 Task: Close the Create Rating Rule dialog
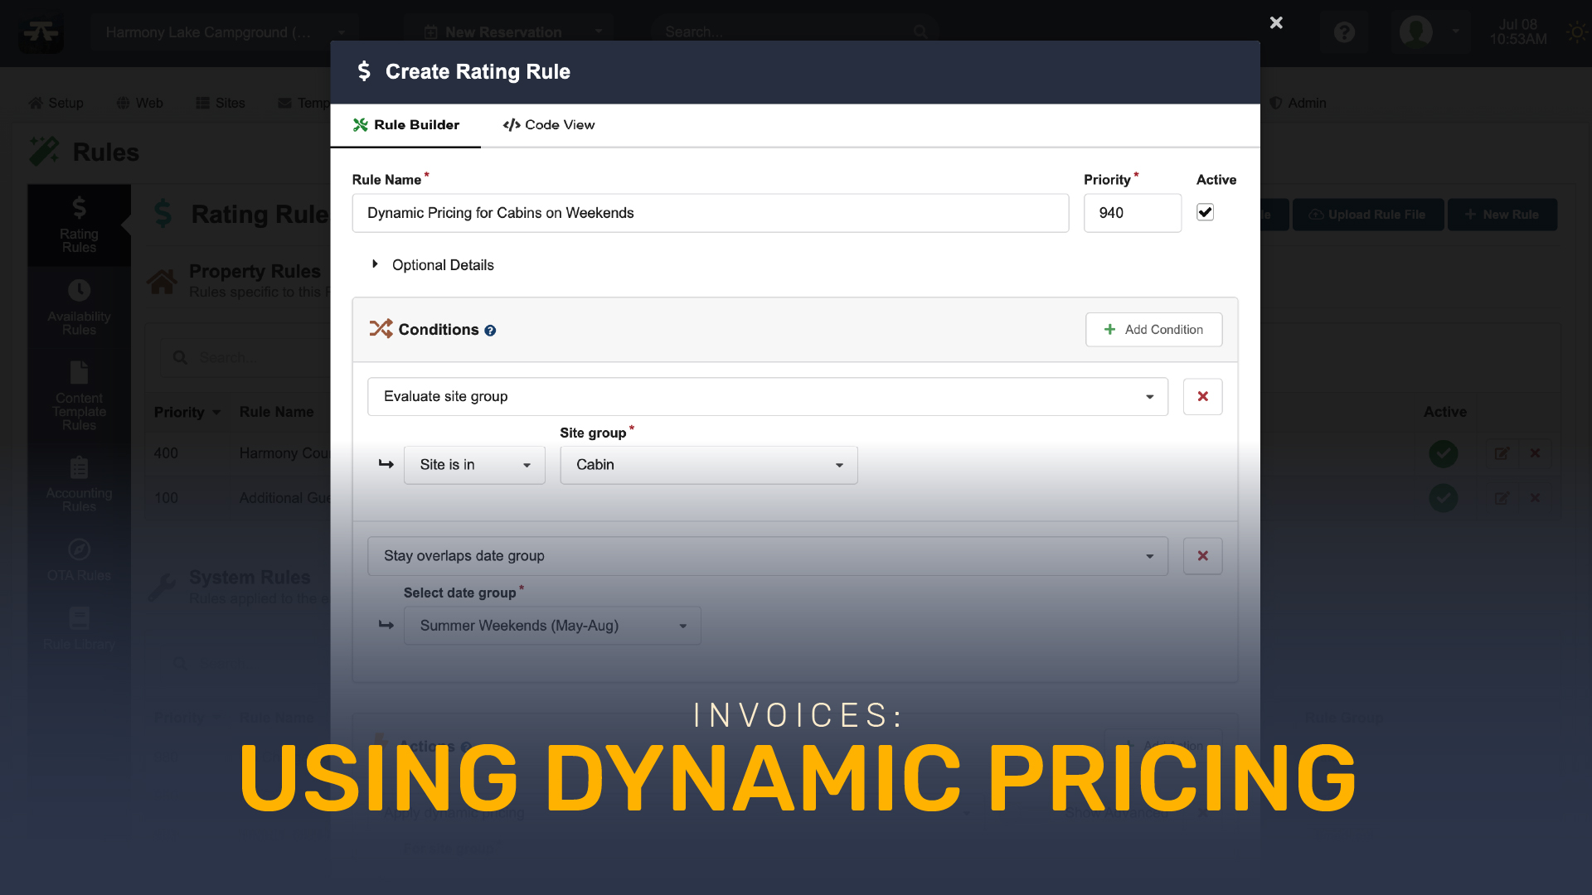point(1276,23)
